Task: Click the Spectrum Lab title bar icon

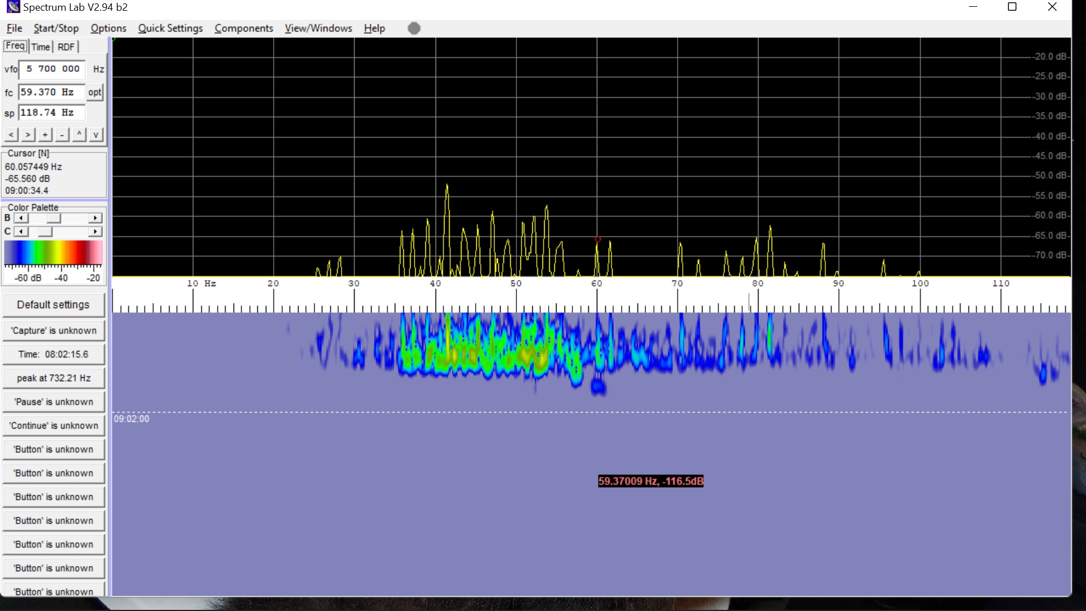Action: [12, 7]
